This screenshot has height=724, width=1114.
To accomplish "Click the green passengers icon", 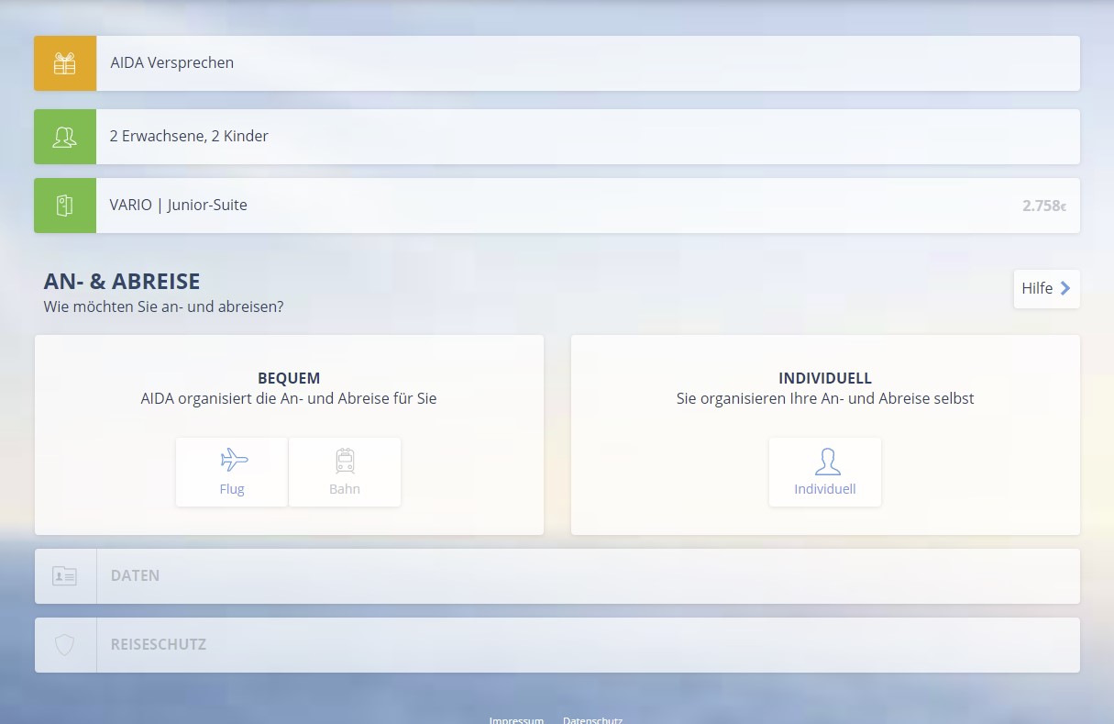I will coord(64,137).
